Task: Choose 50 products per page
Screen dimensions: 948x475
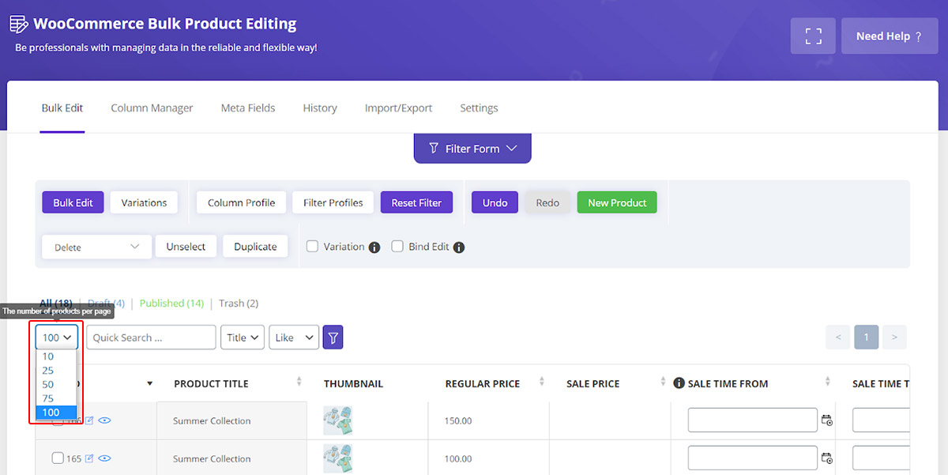Action: 56,385
